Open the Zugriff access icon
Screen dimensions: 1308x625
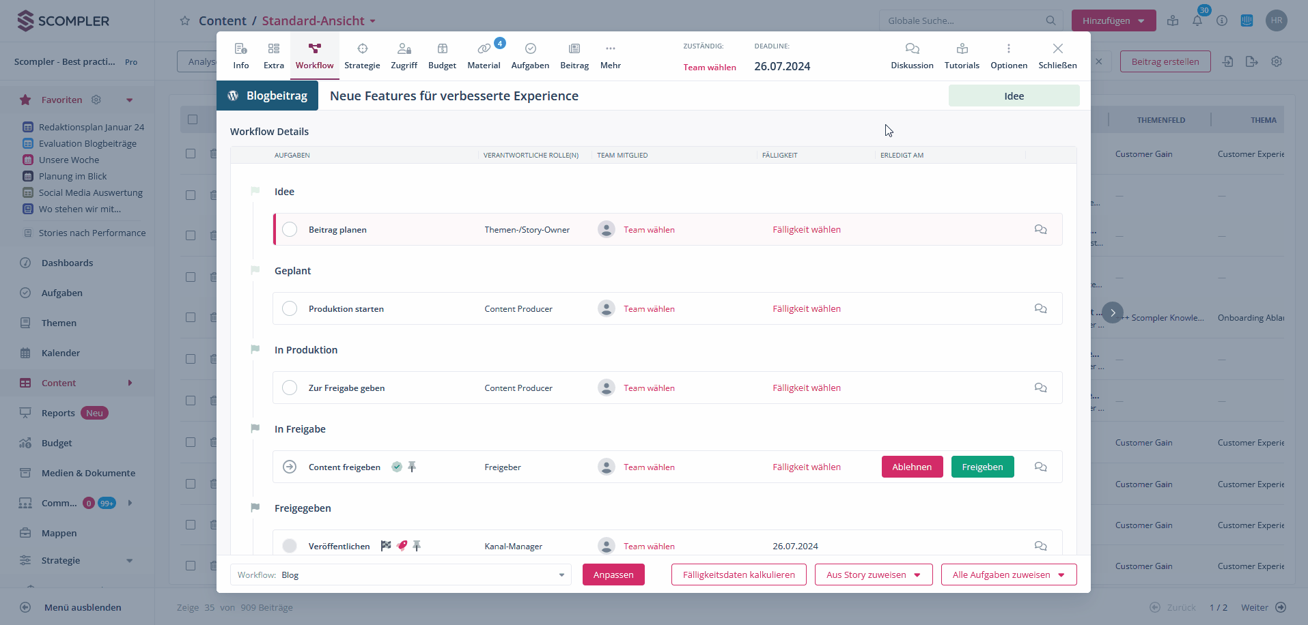pyautogui.click(x=404, y=49)
